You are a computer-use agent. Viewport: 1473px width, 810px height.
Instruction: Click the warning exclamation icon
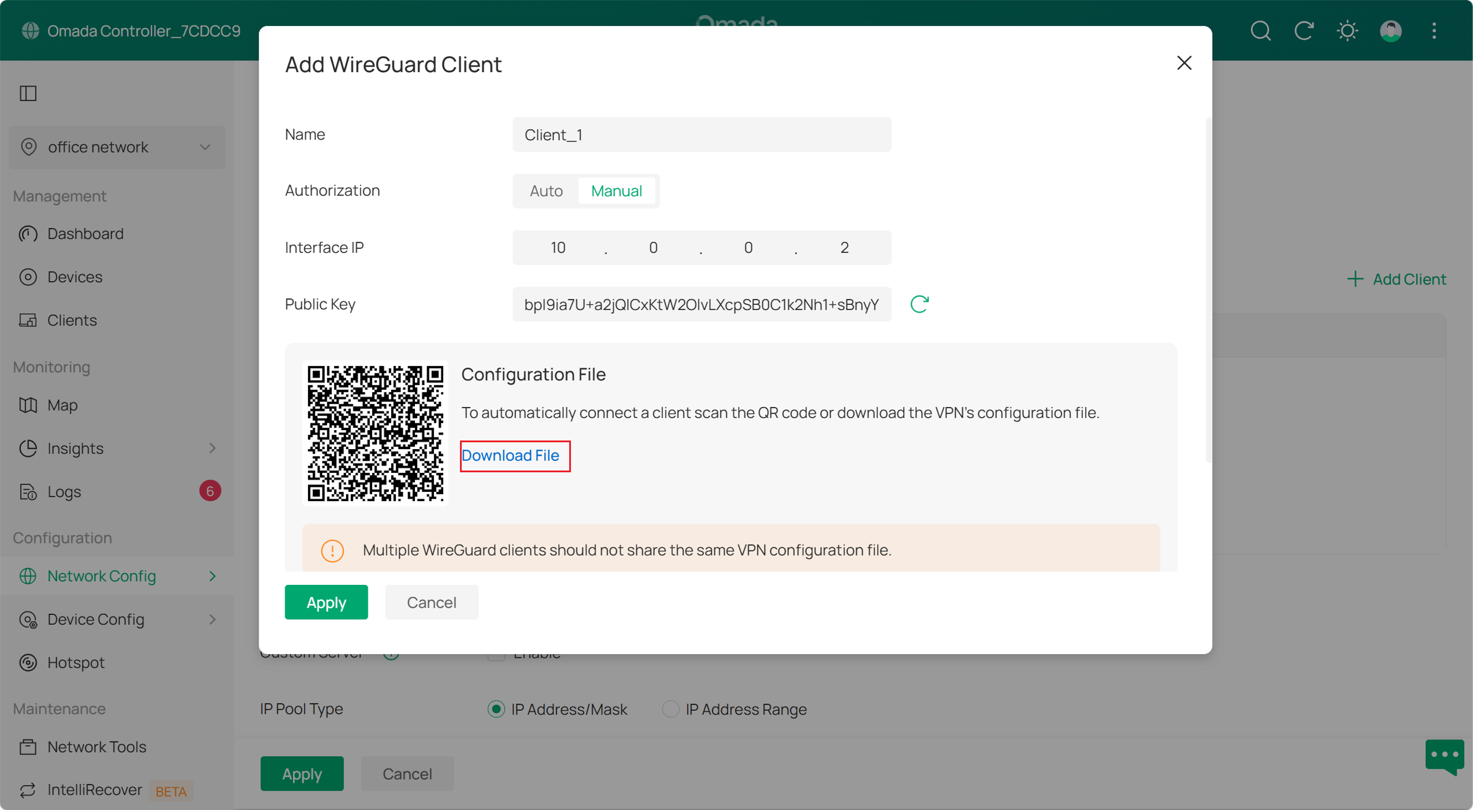pos(332,551)
